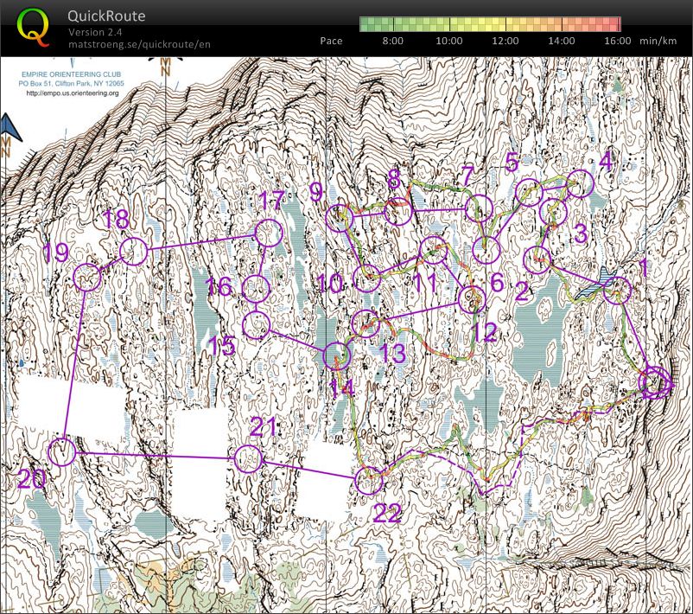Click control circle 22

369,481
